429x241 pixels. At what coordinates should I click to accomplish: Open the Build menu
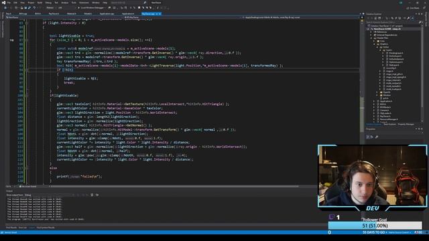pos(40,3)
